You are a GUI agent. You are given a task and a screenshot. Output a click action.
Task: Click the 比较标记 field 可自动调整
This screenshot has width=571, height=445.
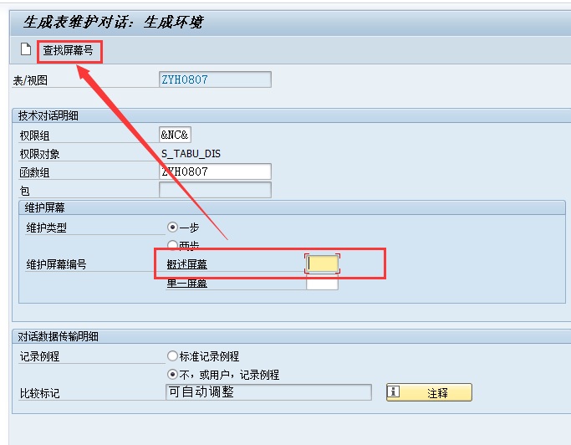[x=268, y=392]
